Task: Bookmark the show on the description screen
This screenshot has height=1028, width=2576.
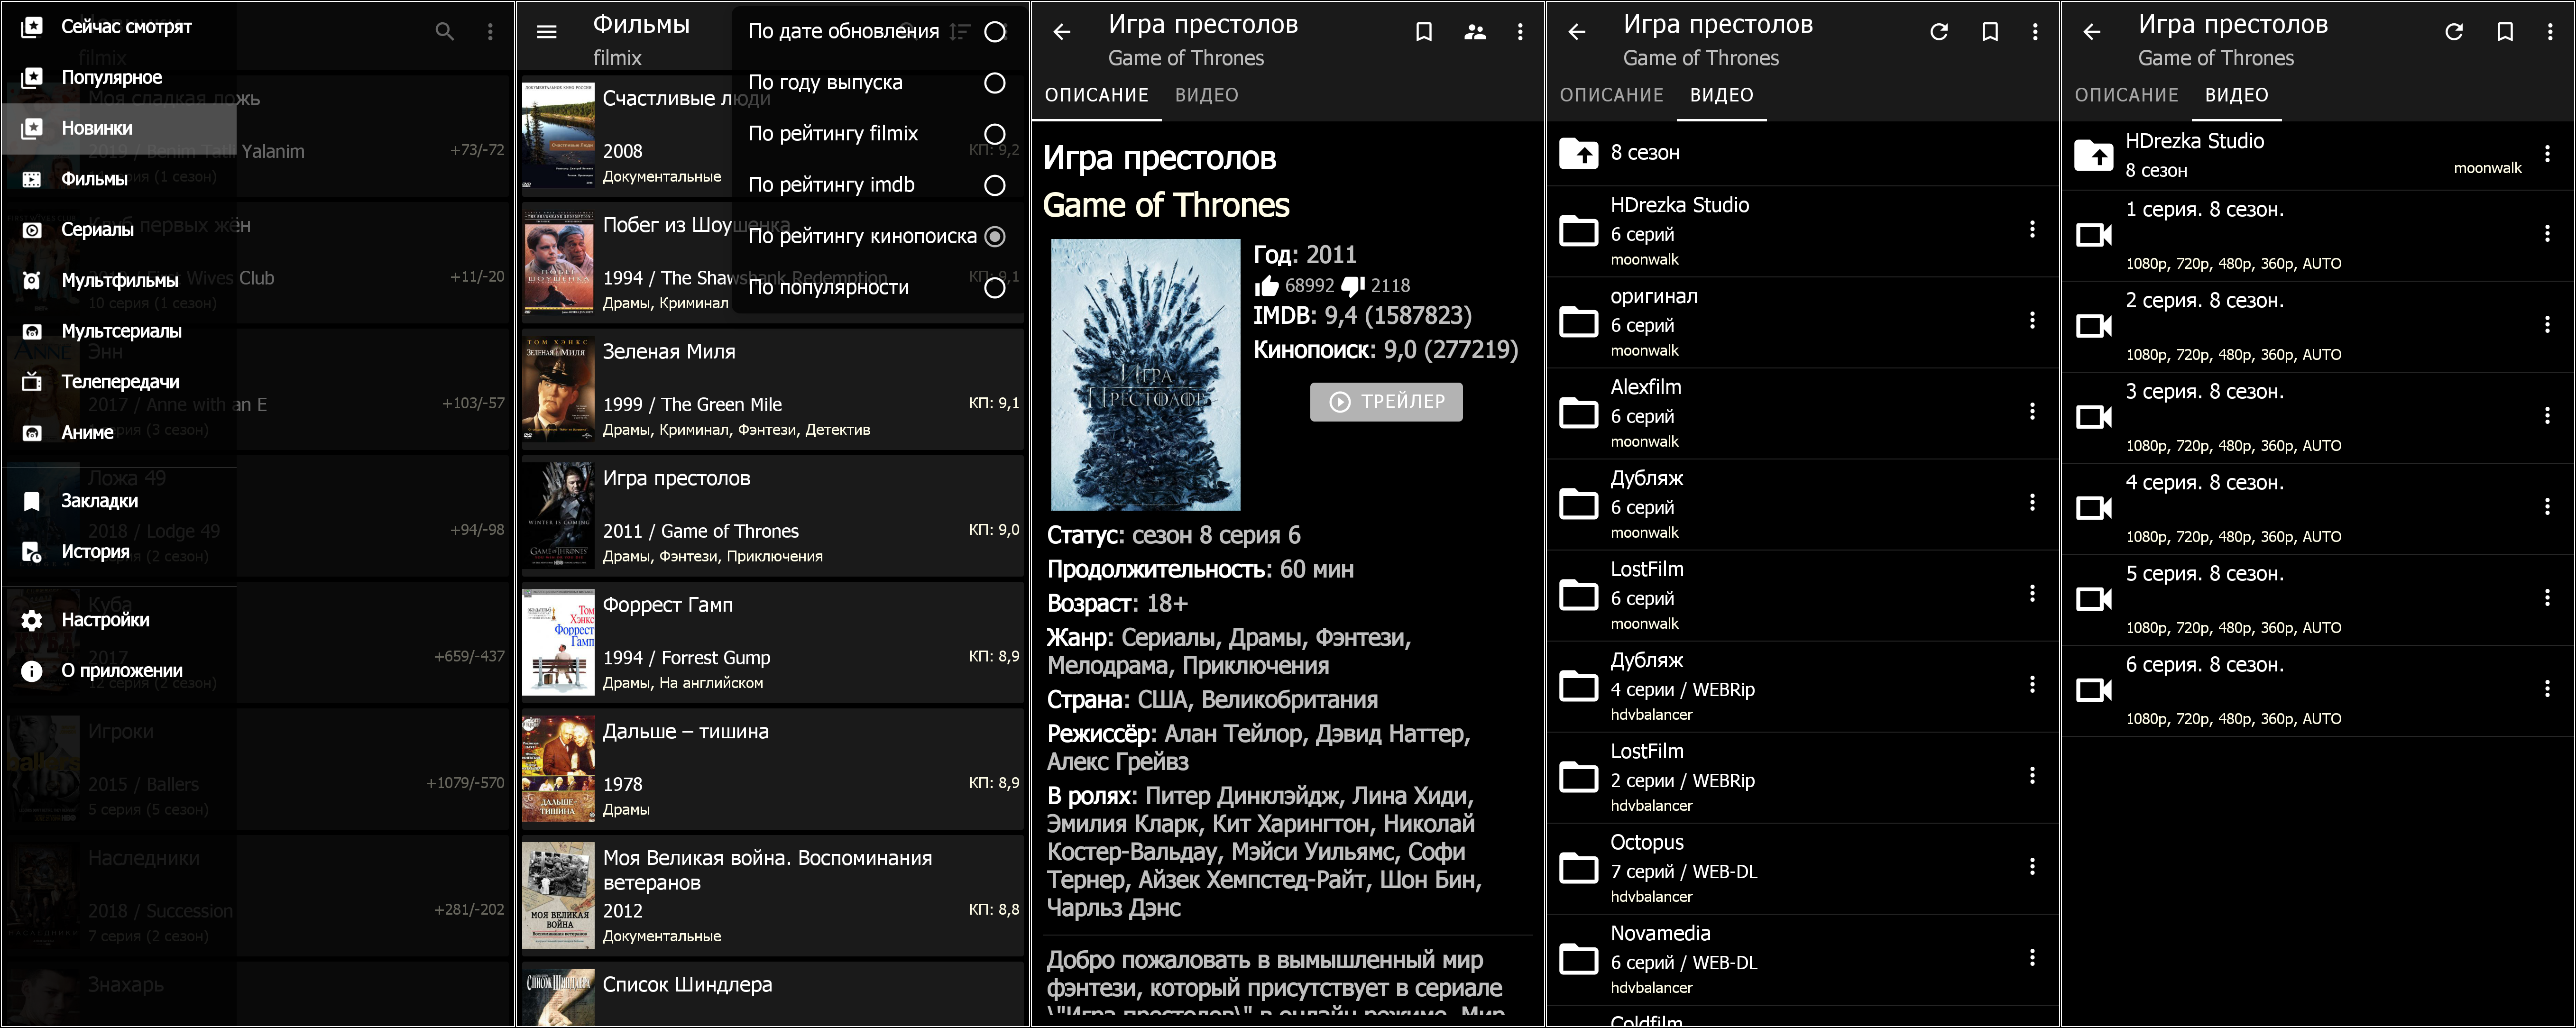Action: [1424, 32]
